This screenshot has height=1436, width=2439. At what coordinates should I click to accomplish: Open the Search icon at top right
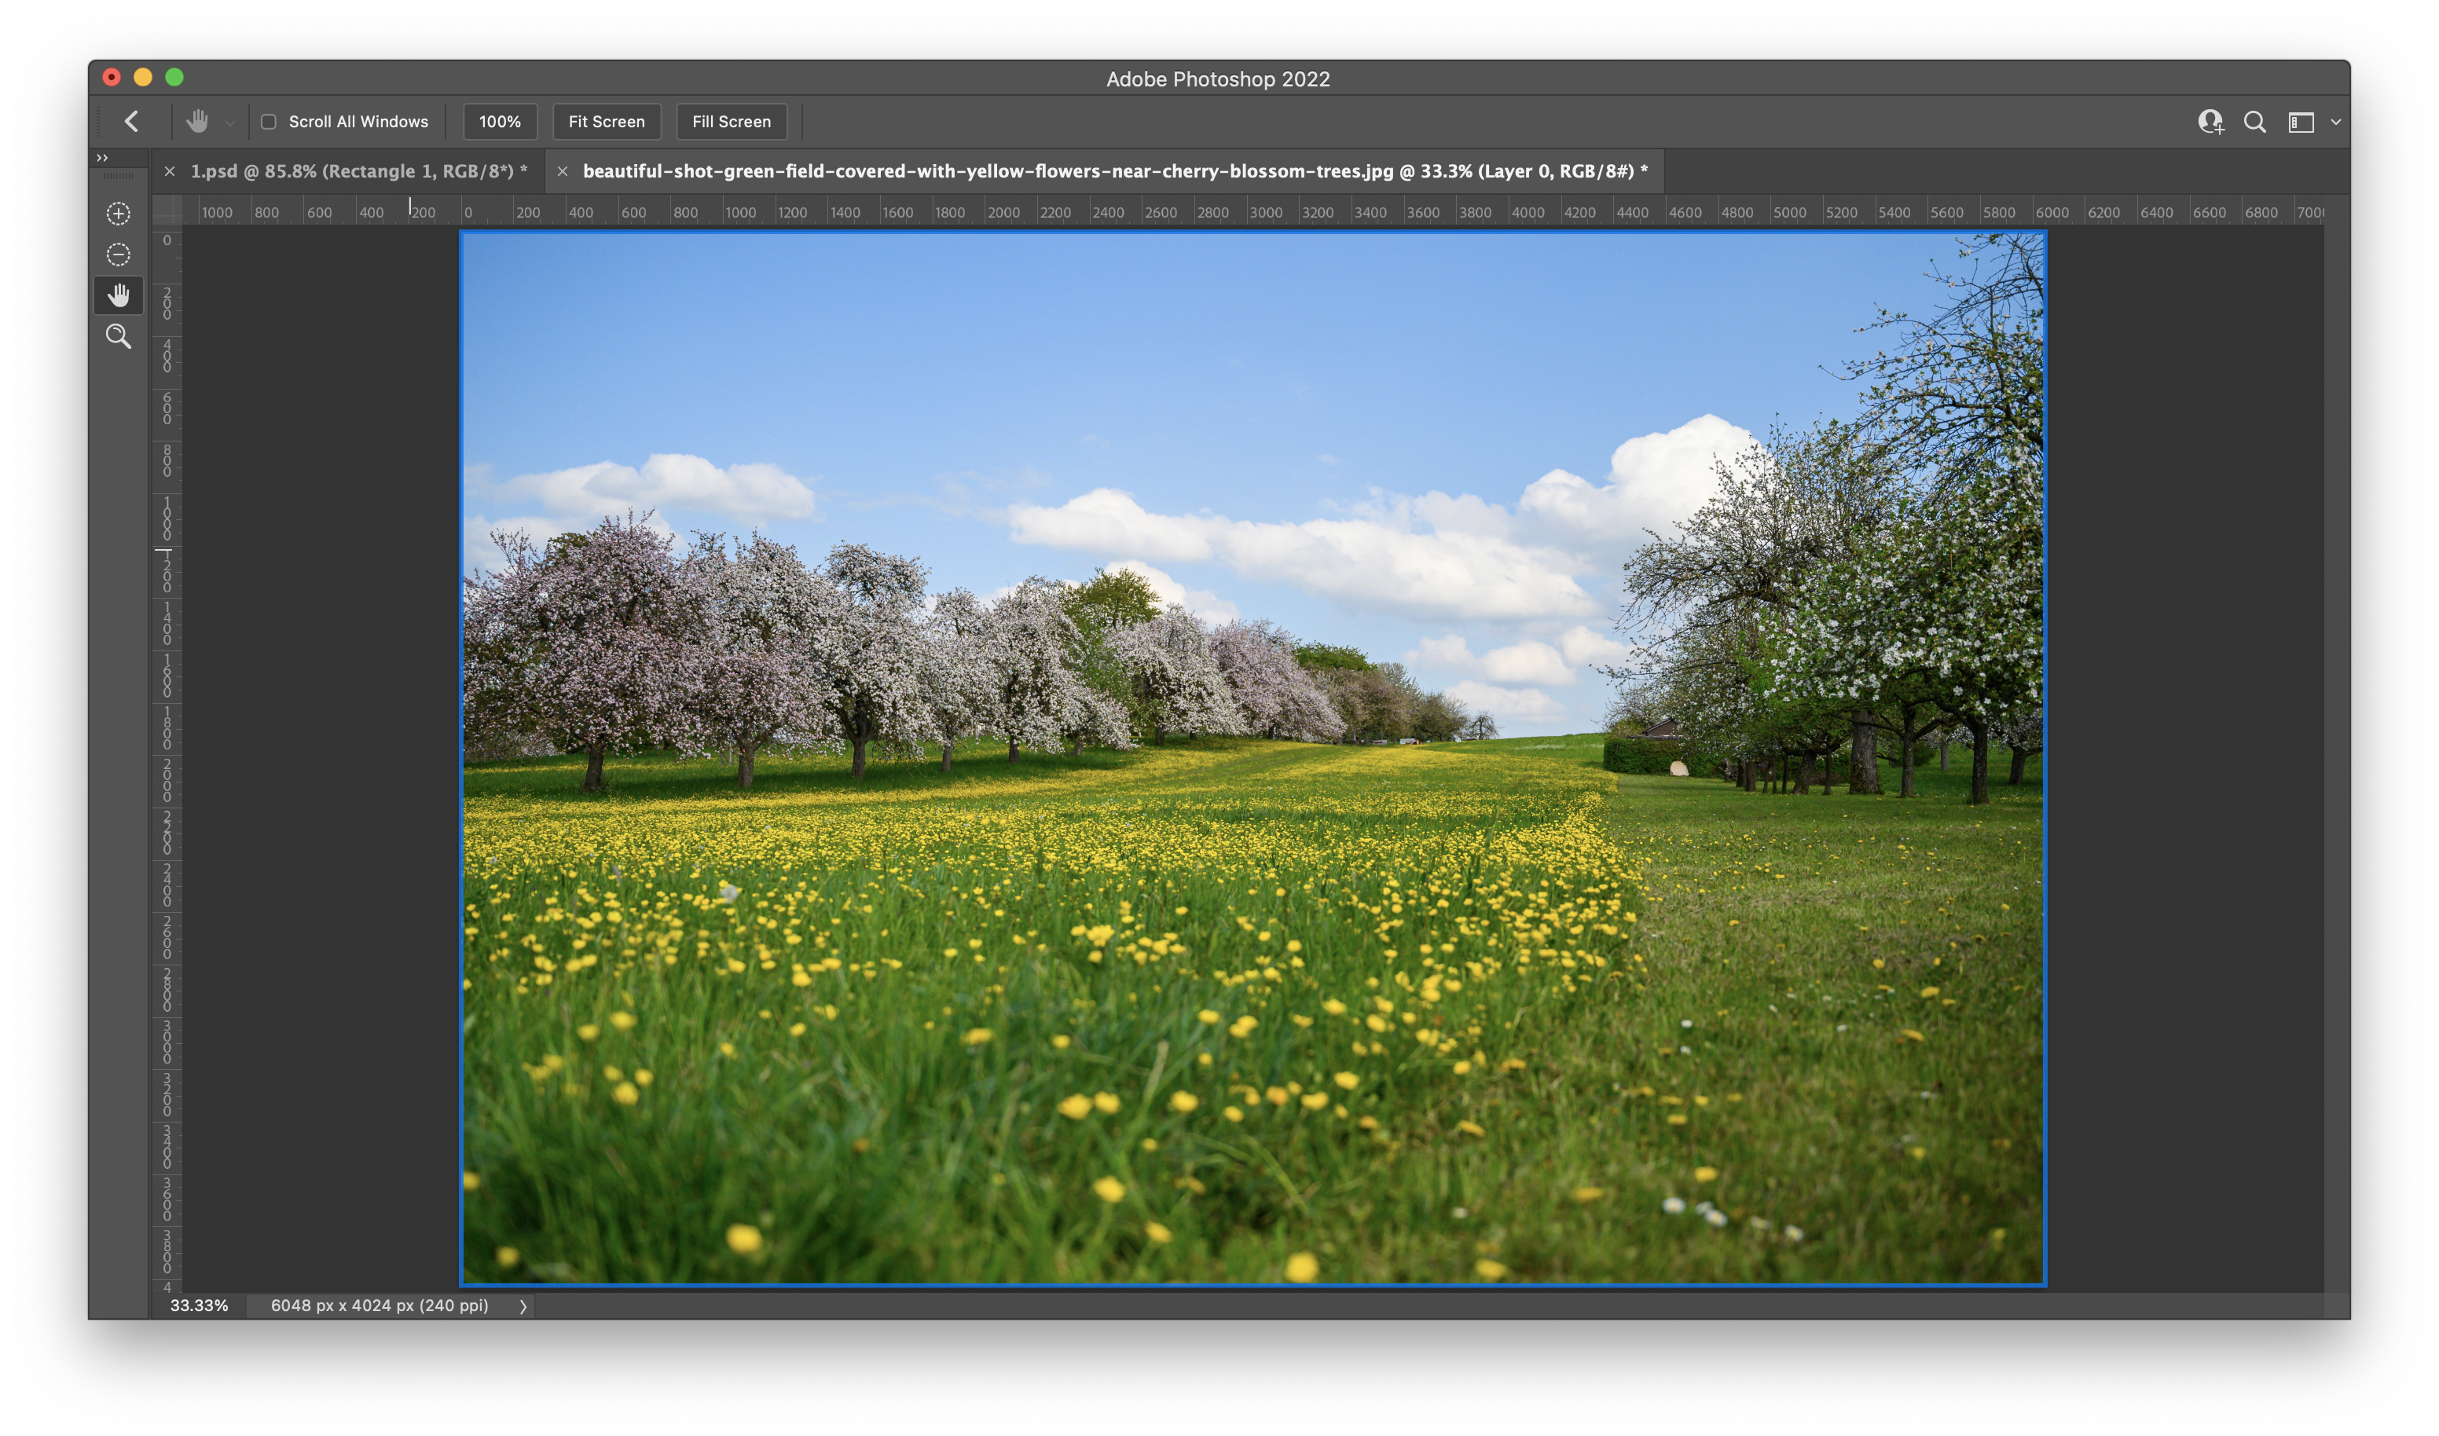[2255, 122]
